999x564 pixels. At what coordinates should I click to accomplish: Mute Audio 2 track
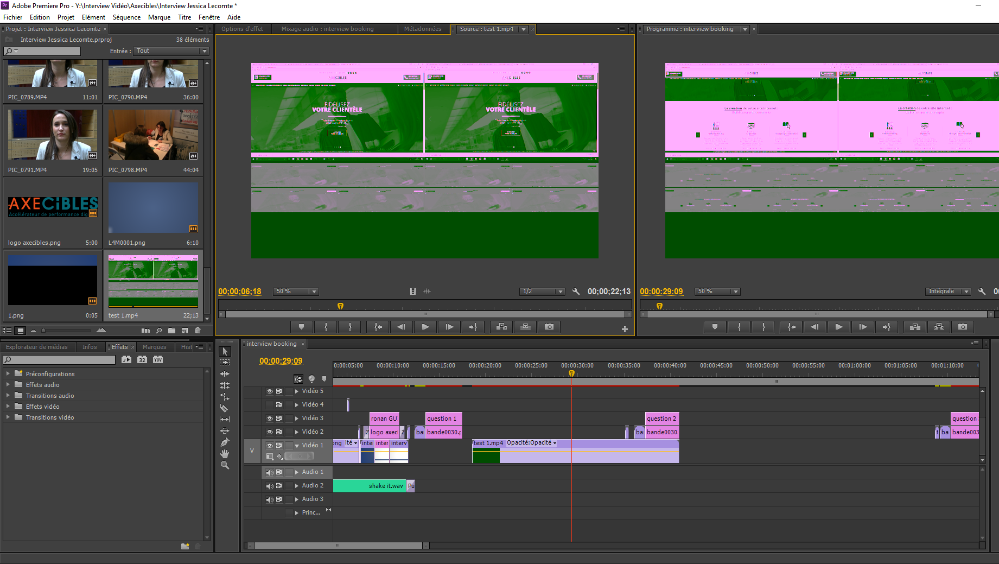(270, 486)
